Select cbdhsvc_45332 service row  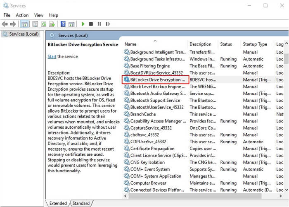(x=204, y=135)
